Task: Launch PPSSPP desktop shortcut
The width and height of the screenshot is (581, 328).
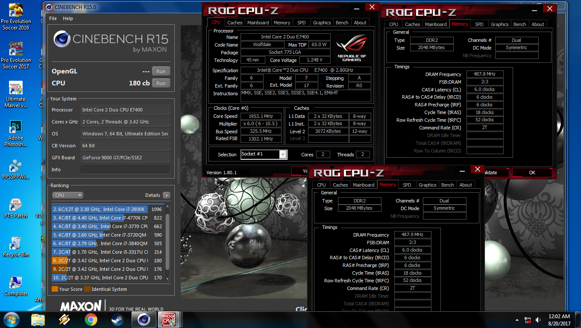Action: (16, 169)
